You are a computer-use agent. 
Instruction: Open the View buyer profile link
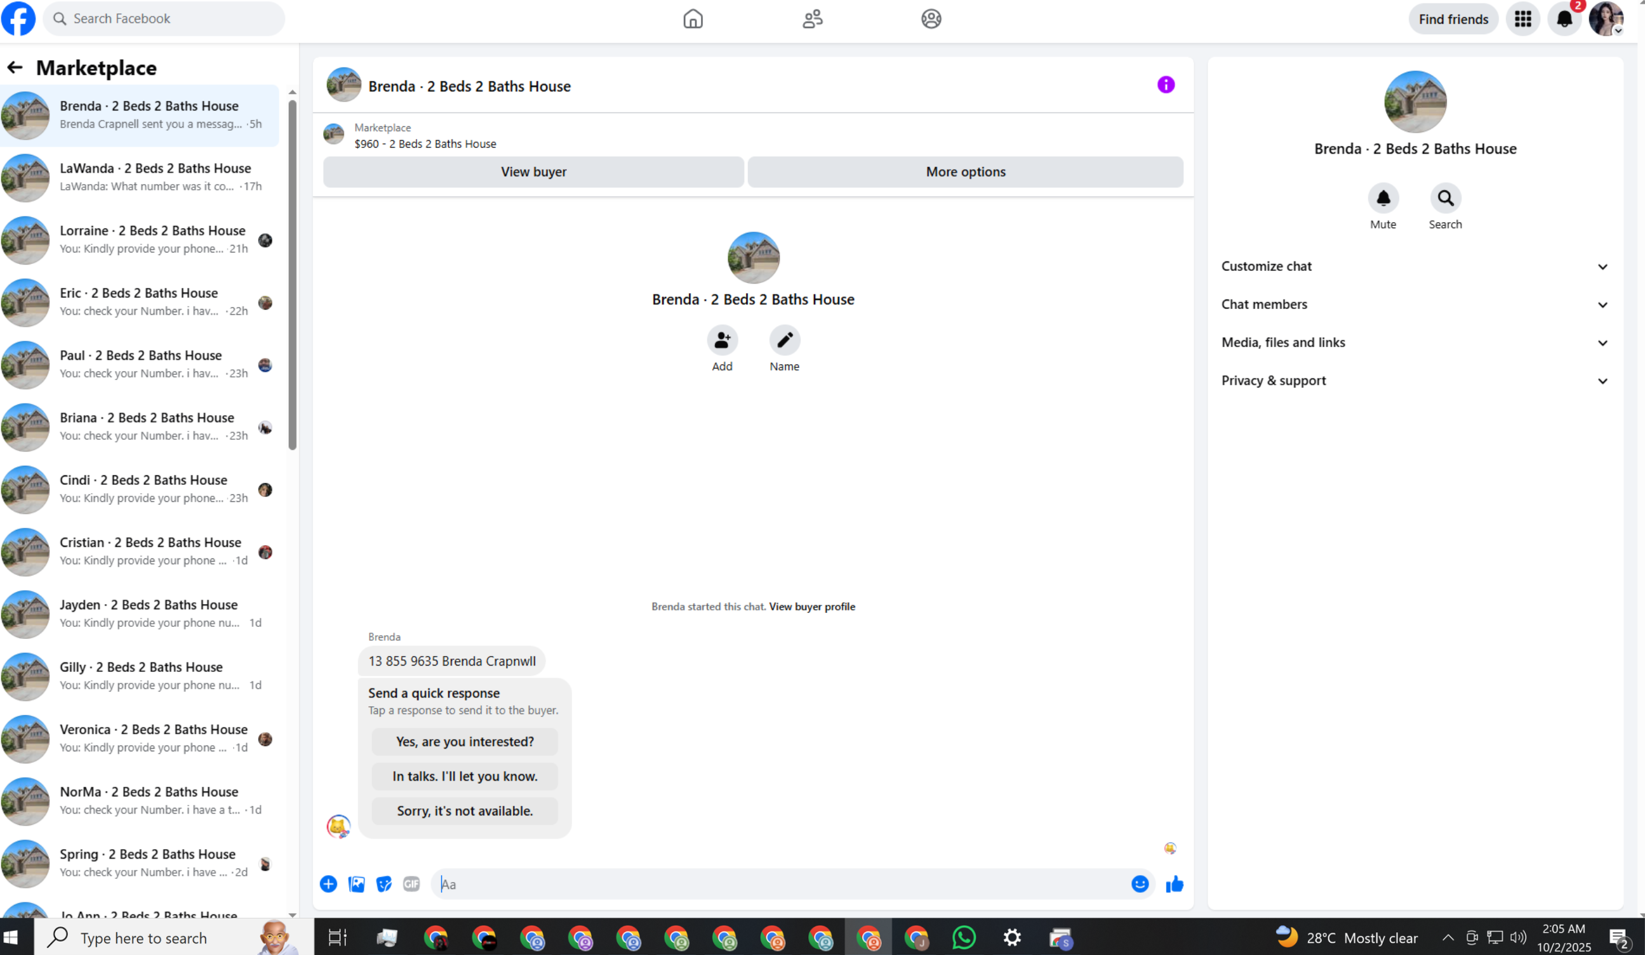pyautogui.click(x=811, y=607)
